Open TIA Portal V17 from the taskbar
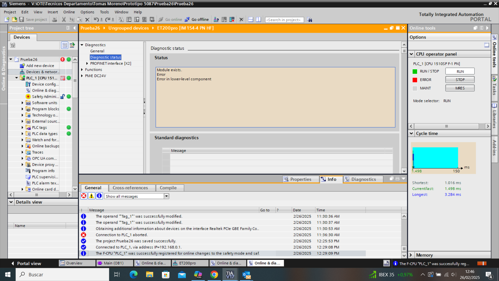Viewport: 499px width, 281px height. click(230, 274)
